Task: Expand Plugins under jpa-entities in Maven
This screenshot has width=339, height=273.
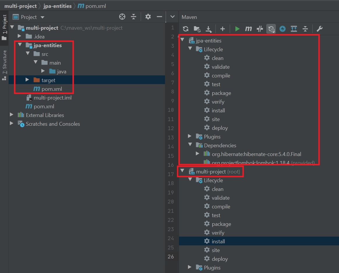Action: point(190,136)
